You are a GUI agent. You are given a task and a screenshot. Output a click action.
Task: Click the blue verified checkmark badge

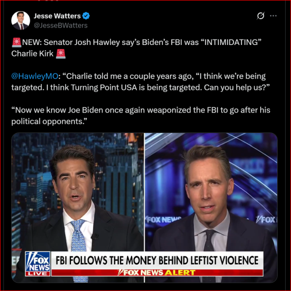click(86, 16)
